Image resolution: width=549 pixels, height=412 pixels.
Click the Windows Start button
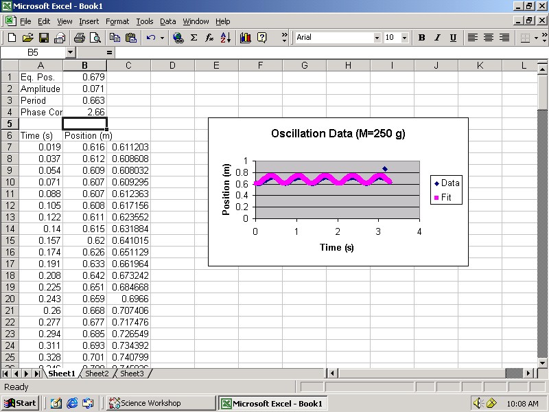tap(21, 403)
